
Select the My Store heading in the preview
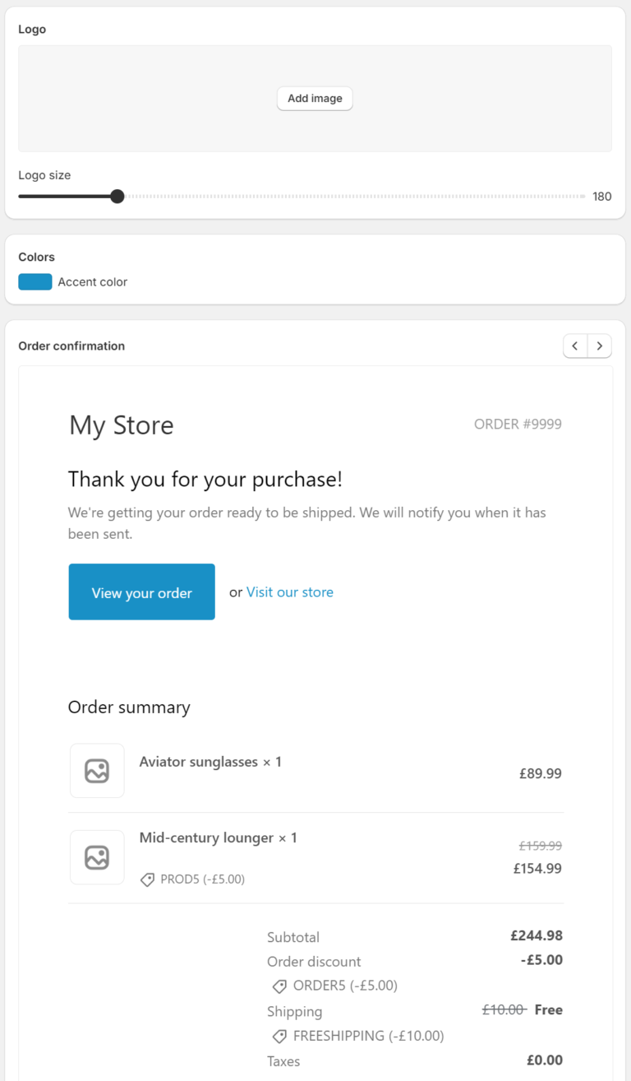point(121,425)
